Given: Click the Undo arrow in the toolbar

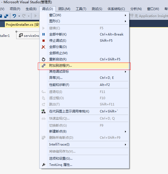Looking at the screenshot, I should (x=14, y=16).
